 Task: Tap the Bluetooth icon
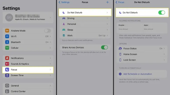click(7, 42)
